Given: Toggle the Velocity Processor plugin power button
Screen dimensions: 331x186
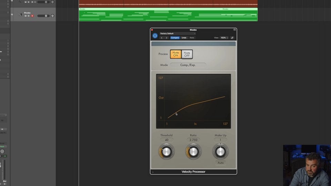Looking at the screenshot, I should point(155,35).
